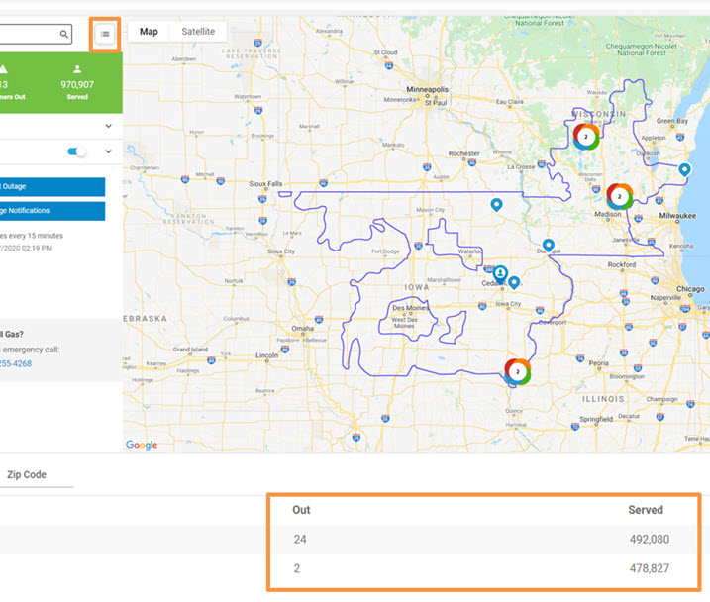The image size is (710, 602).
Task: Click the Lincoln label on map
Action: pyautogui.click(x=266, y=355)
